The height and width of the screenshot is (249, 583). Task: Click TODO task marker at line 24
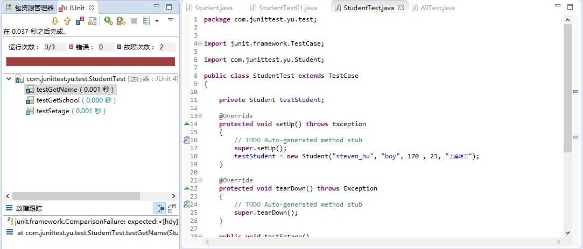click(x=187, y=204)
